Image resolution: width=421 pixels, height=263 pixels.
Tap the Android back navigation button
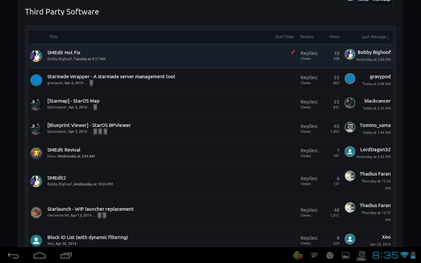pyautogui.click(x=13, y=256)
